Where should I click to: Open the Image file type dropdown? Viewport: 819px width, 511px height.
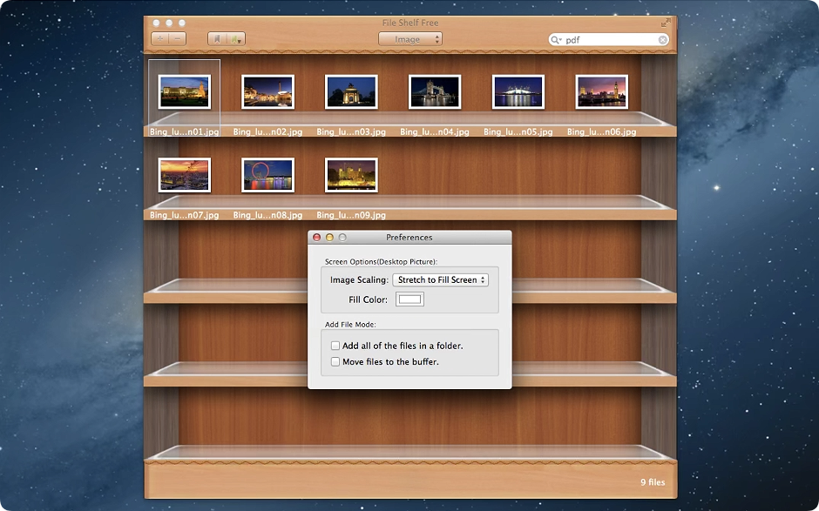tap(410, 39)
